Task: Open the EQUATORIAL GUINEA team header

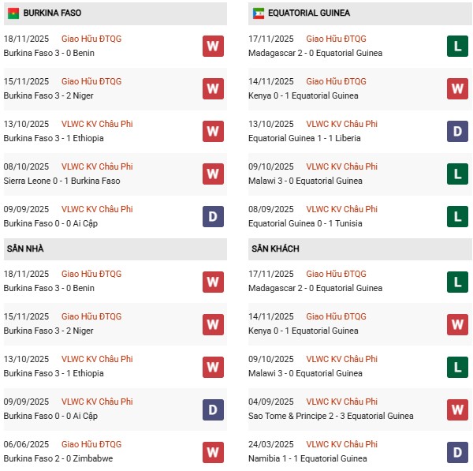Action: [309, 13]
